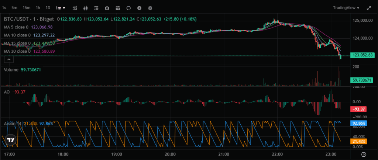Viewport: 378px width, 160px height.
Task: Click the current price label 123,052.63 on axis
Action: tap(364, 55)
